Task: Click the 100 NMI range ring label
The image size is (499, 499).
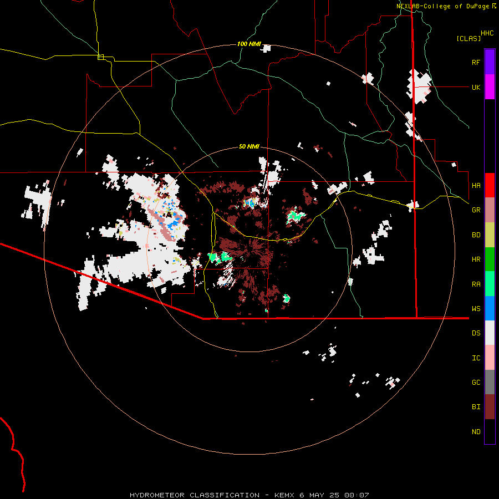Action: click(248, 44)
